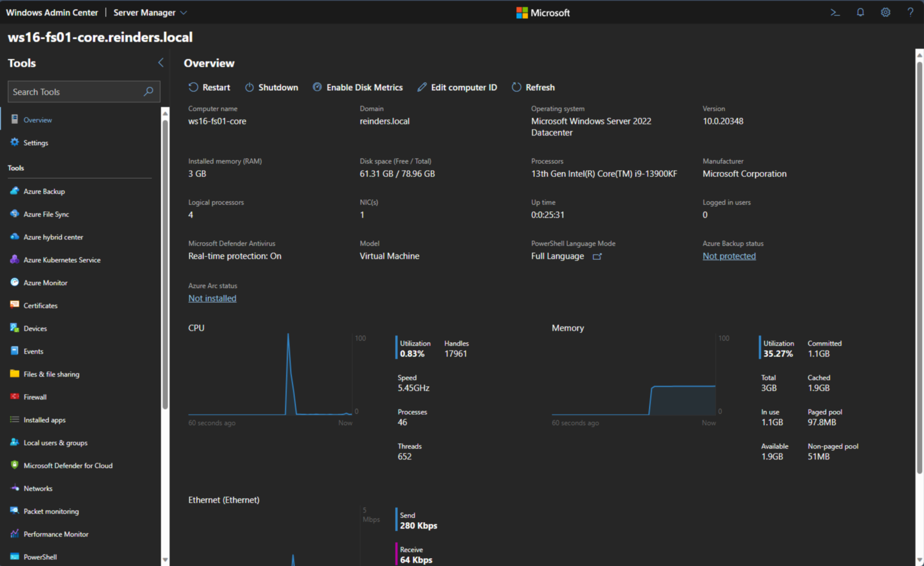
Task: Click the search magnifier in Search Tools
Action: (149, 91)
